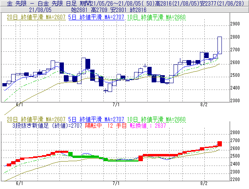The width and height of the screenshot is (249, 189).
Task: Click the low price 安2801 value
Action: tap(119, 10)
